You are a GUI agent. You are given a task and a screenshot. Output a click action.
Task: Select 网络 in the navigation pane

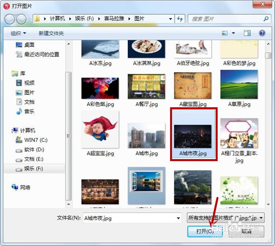(21, 187)
